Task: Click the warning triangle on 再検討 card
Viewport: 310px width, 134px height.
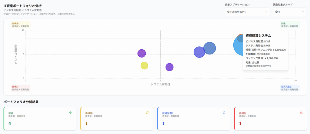Action: point(301,113)
